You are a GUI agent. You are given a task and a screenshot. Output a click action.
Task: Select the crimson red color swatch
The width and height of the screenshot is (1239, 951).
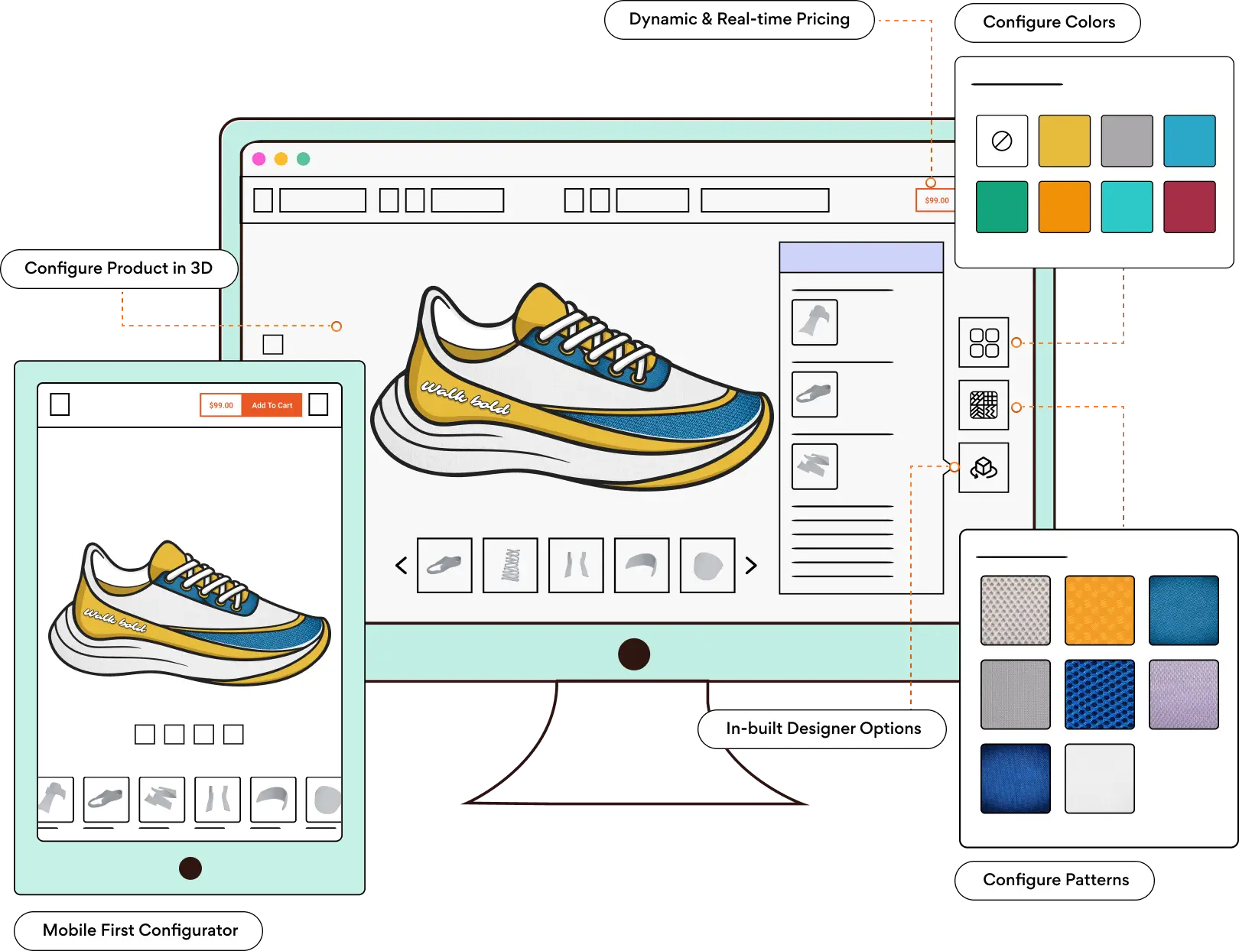(1189, 206)
